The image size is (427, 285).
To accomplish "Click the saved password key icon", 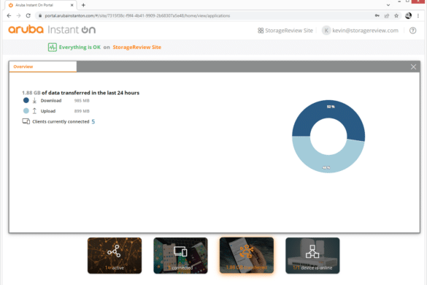I will click(x=377, y=16).
